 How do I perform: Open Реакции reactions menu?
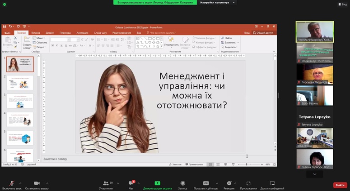[229, 185]
